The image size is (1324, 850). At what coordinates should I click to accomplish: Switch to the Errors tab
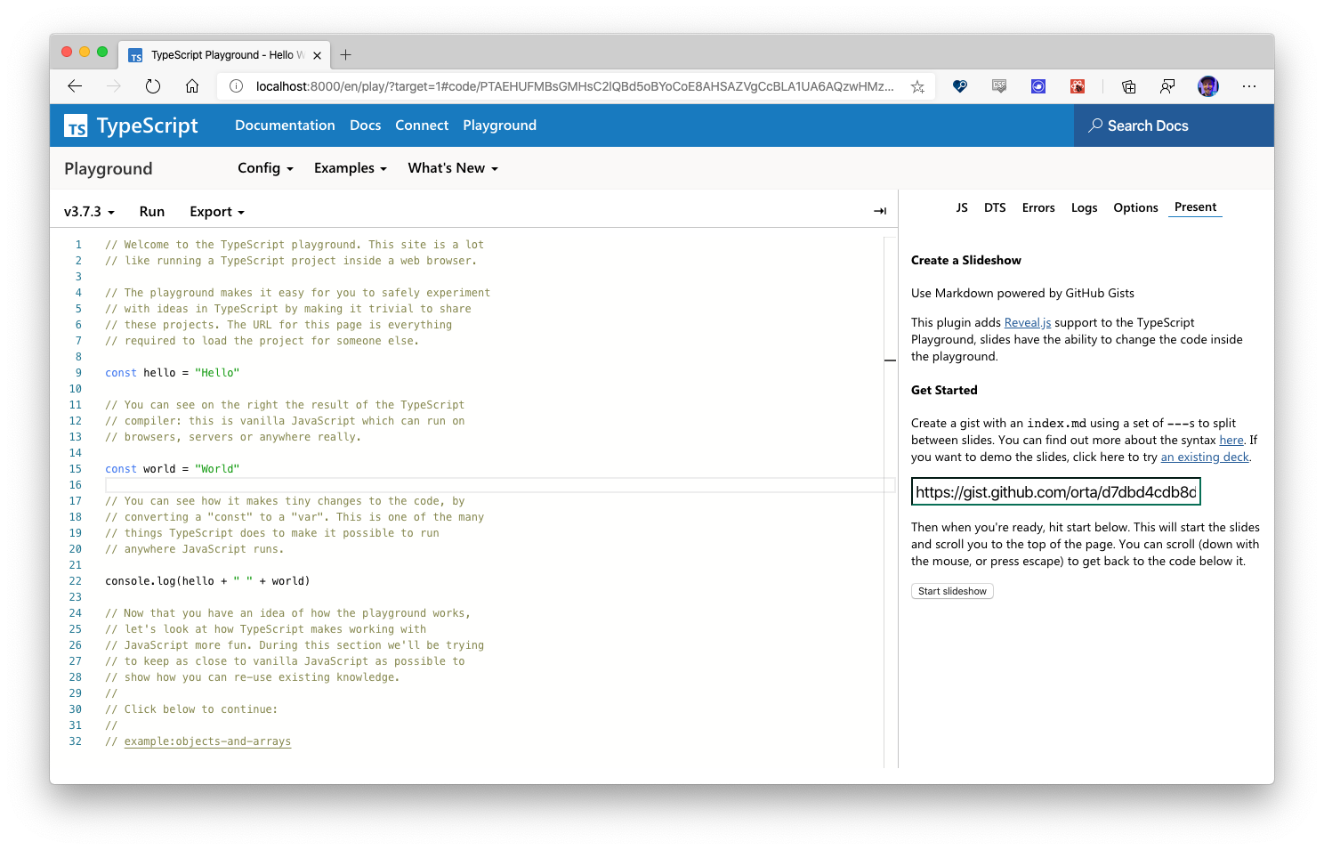click(x=1038, y=207)
